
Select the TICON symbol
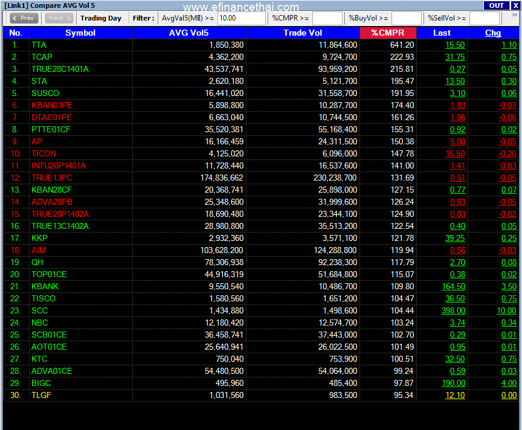pos(44,154)
